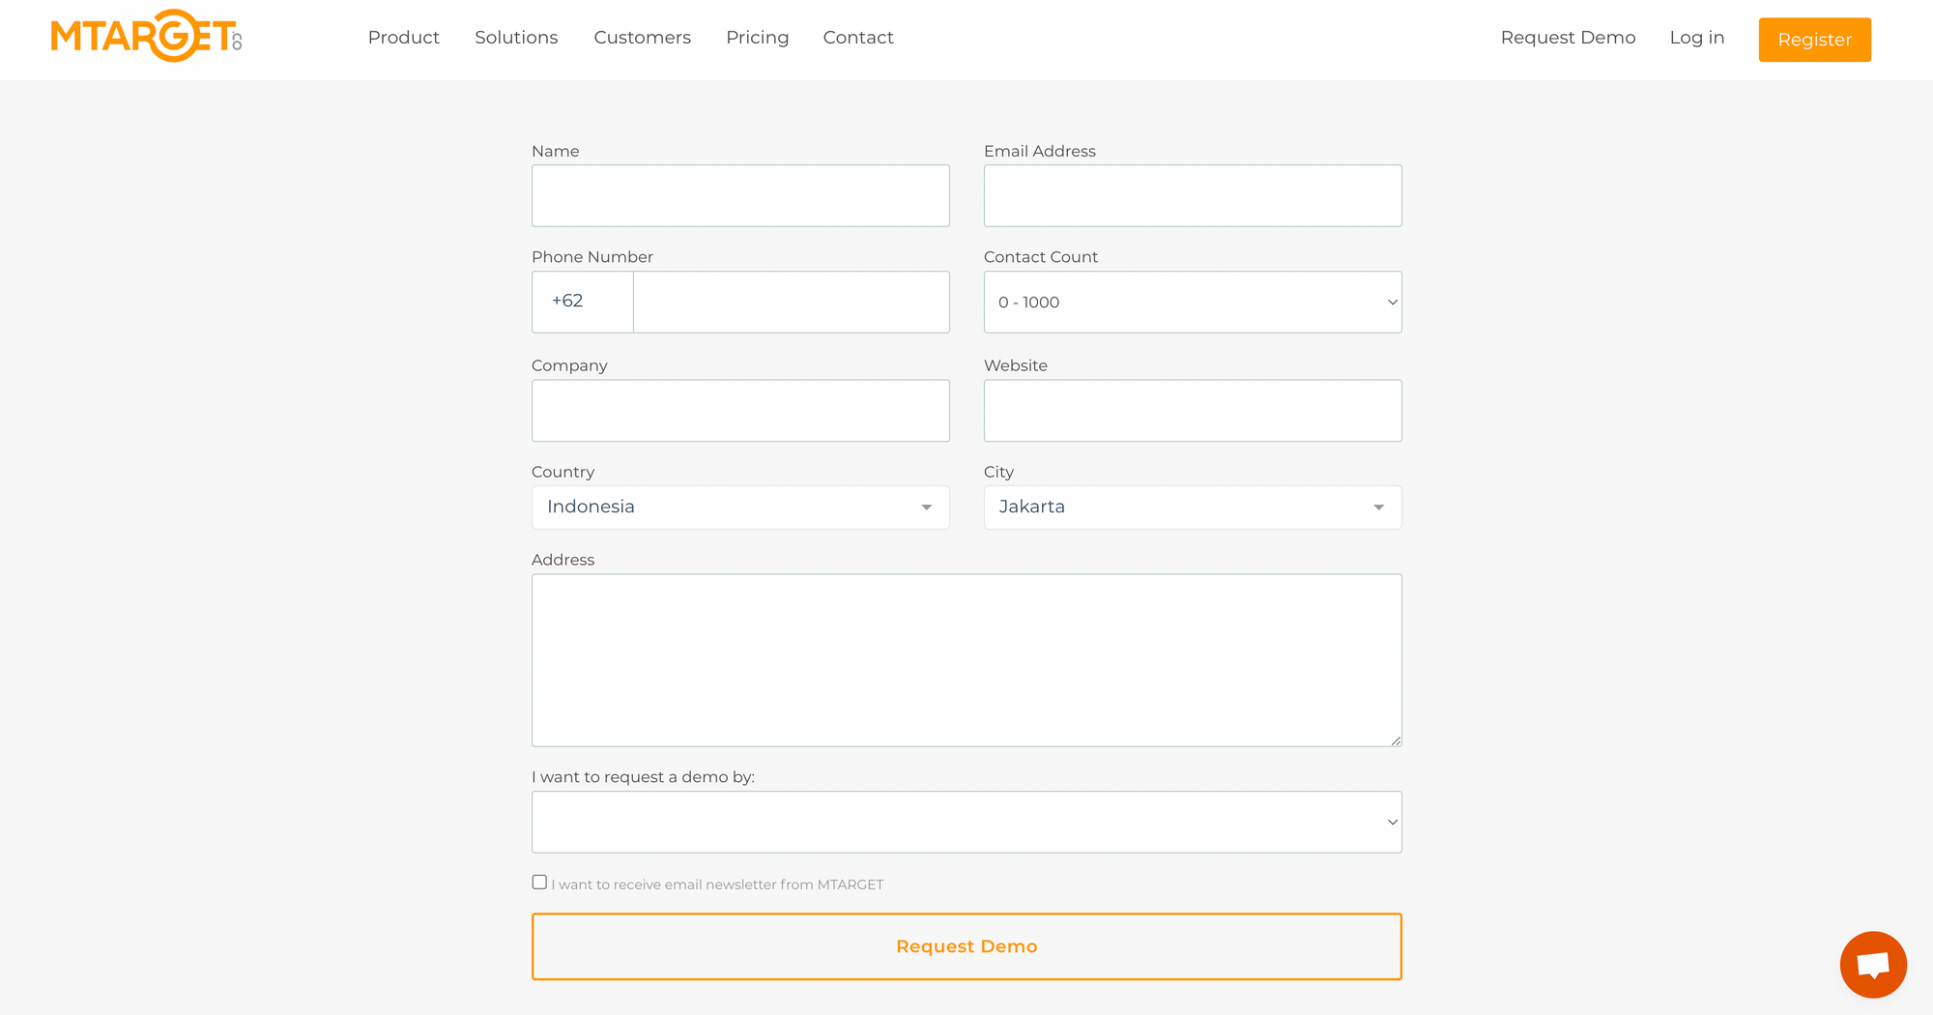Open the Contact Count dropdown
This screenshot has width=1933, height=1015.
(x=1192, y=302)
